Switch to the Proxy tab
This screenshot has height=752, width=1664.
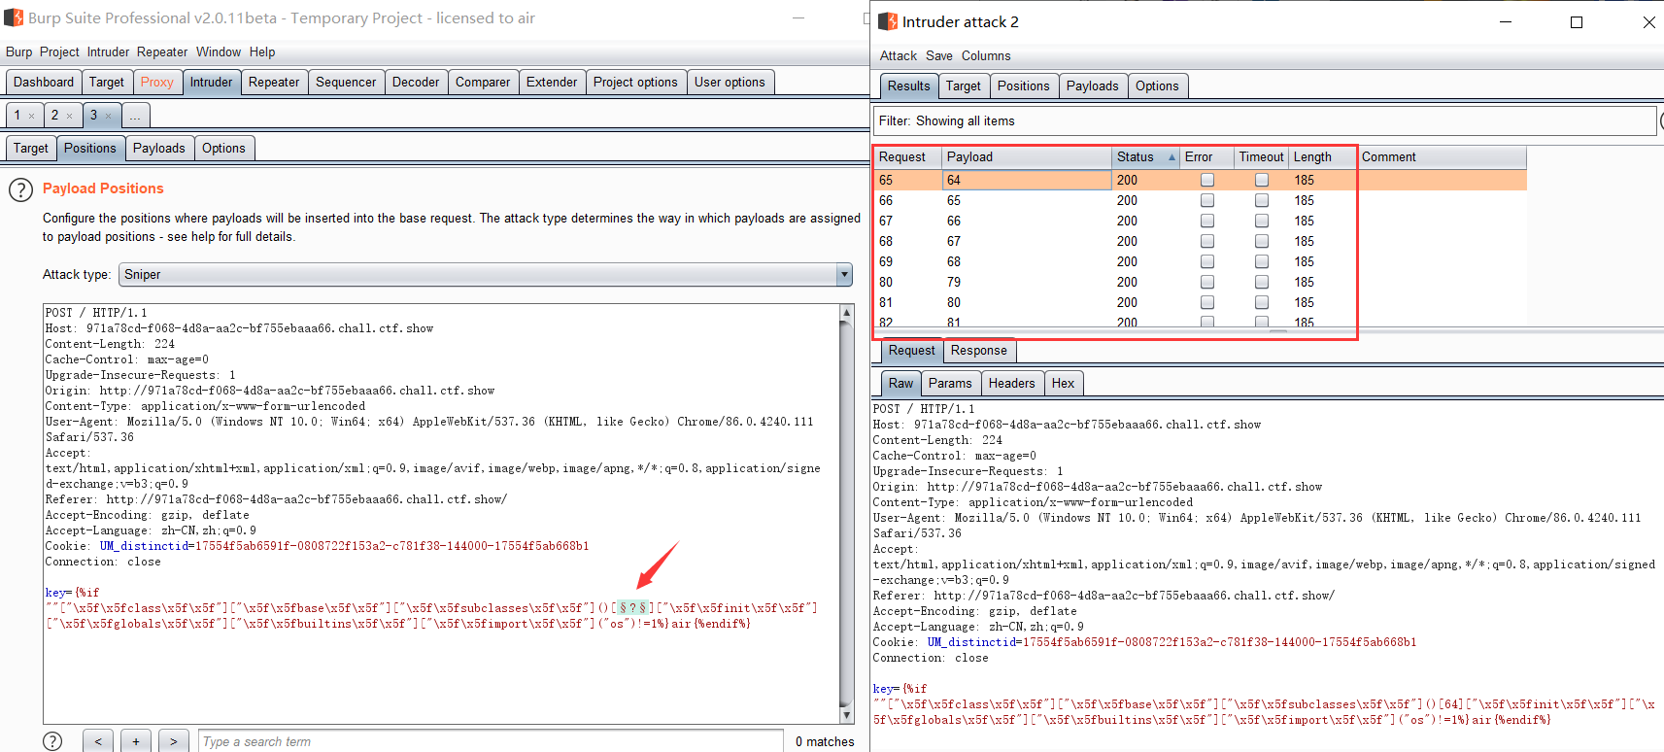(x=156, y=83)
